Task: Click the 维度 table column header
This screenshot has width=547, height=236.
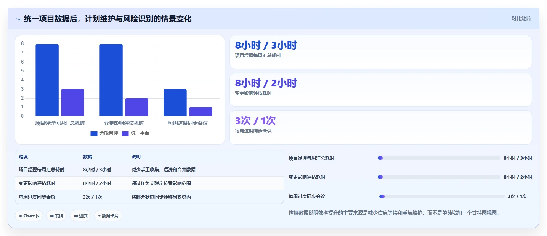Action: point(23,157)
